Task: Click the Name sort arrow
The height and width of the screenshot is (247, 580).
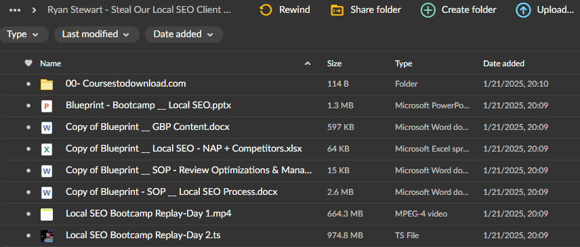Action: 308,64
